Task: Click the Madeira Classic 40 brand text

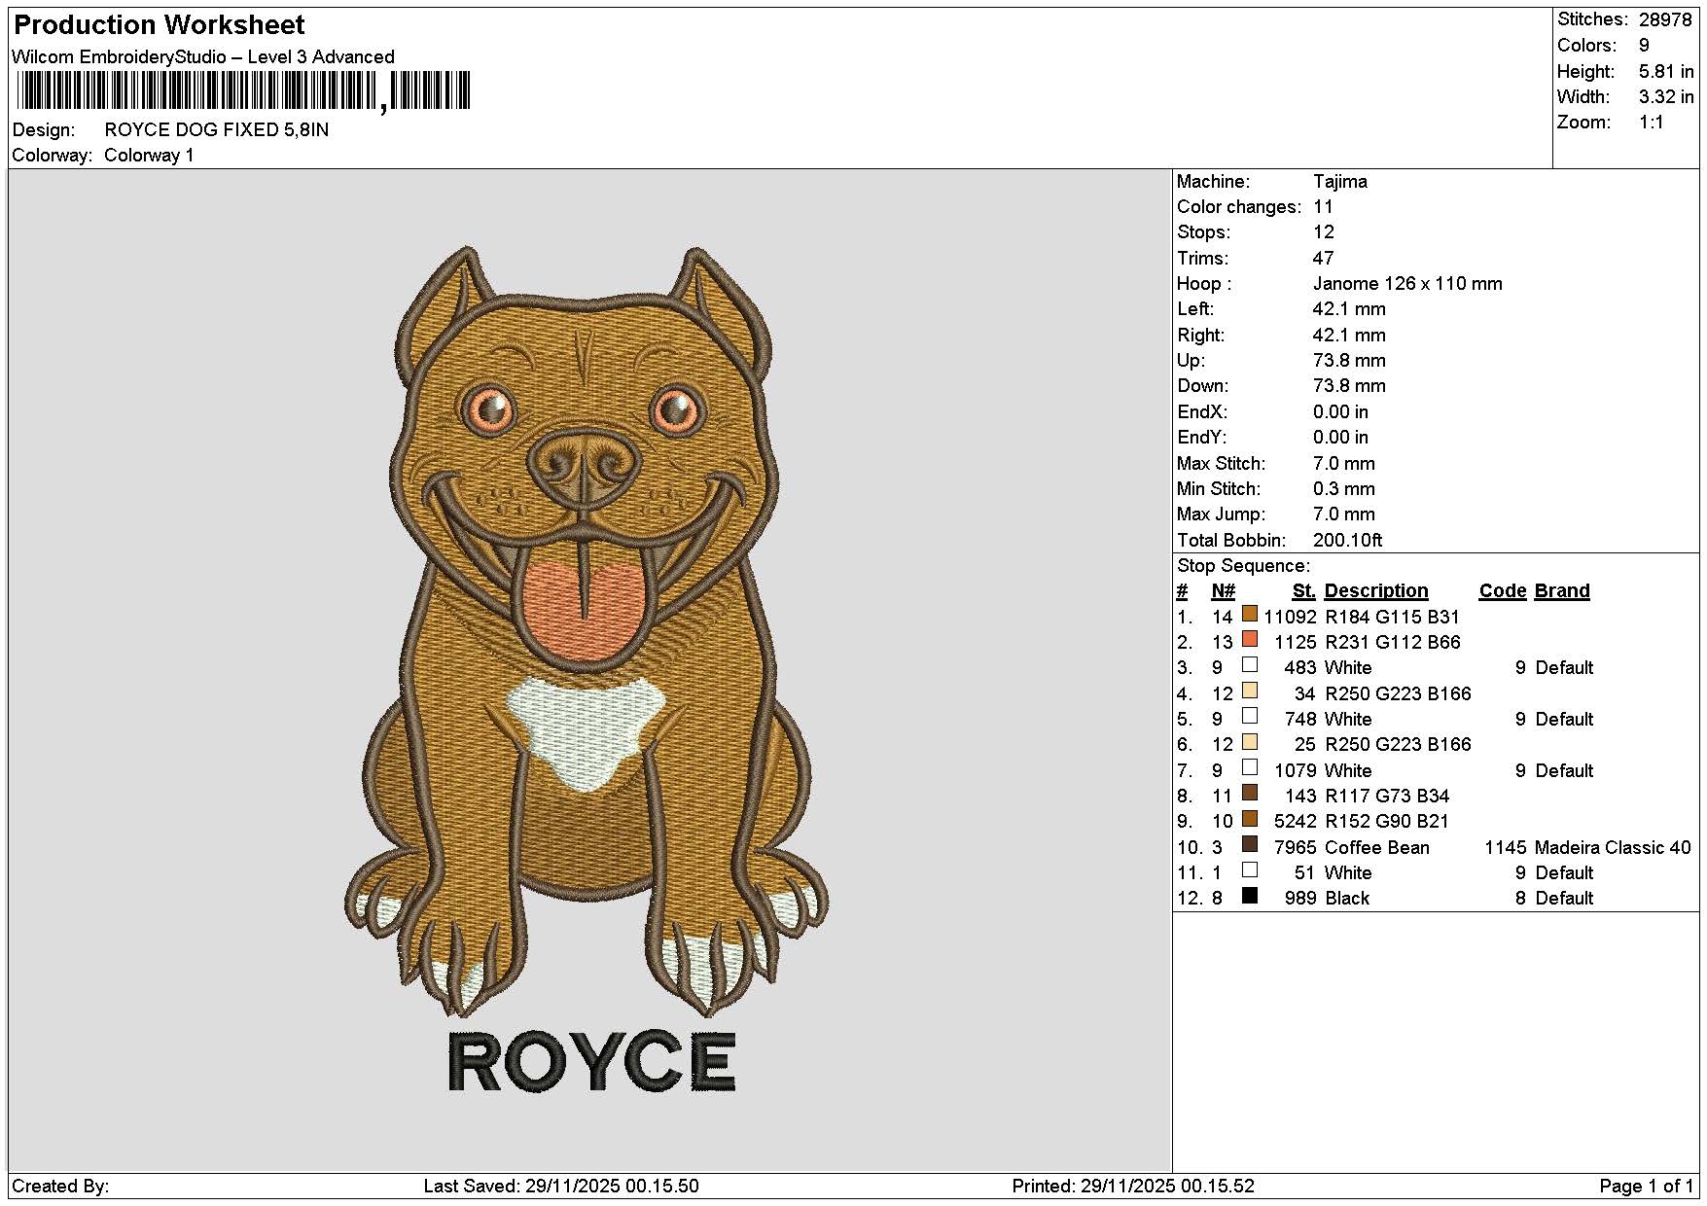Action: pyautogui.click(x=1613, y=848)
